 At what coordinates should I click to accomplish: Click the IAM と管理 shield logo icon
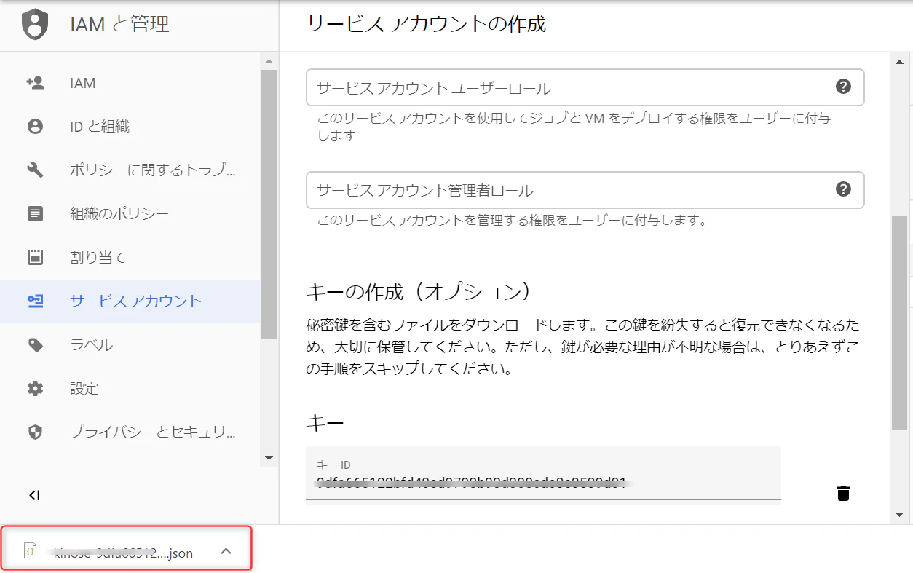tap(35, 25)
